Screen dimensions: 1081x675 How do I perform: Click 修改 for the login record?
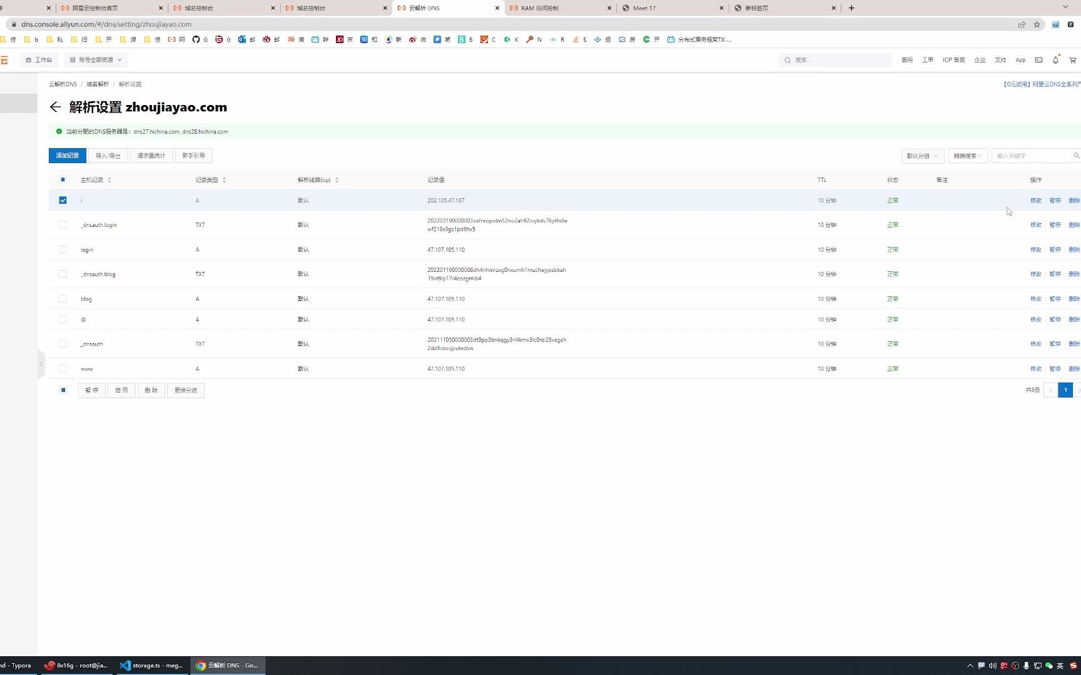click(x=1036, y=249)
